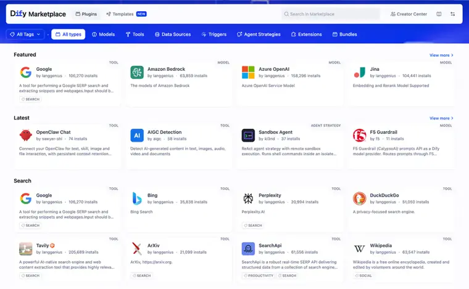The width and height of the screenshot is (469, 289).
Task: Click the Google icon in Featured
Action: pyautogui.click(x=26, y=72)
